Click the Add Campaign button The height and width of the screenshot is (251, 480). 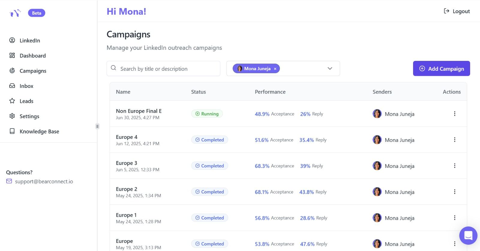(x=441, y=69)
